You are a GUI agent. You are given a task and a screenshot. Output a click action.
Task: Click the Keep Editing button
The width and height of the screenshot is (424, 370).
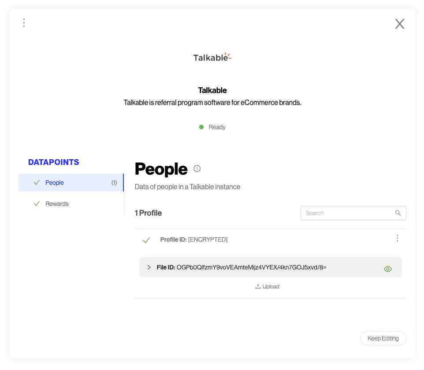(x=383, y=338)
